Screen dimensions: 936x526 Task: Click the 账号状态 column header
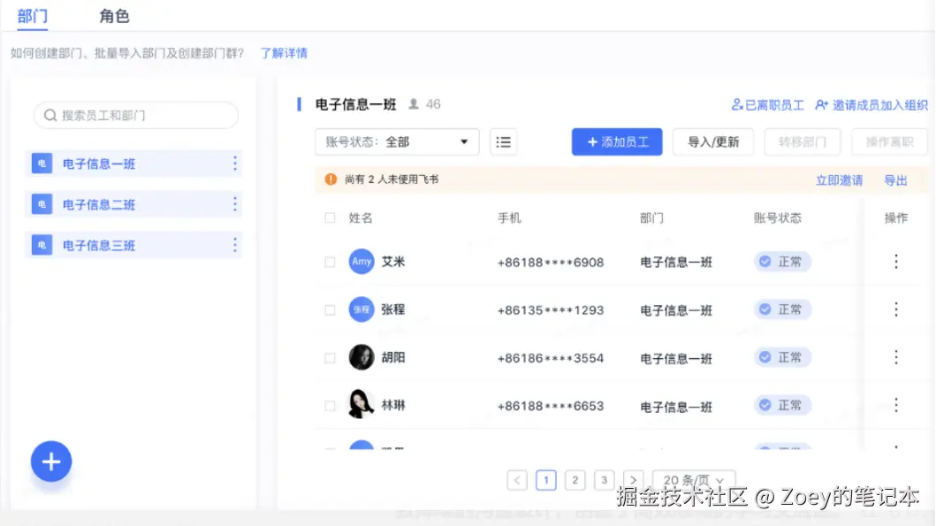tap(777, 218)
